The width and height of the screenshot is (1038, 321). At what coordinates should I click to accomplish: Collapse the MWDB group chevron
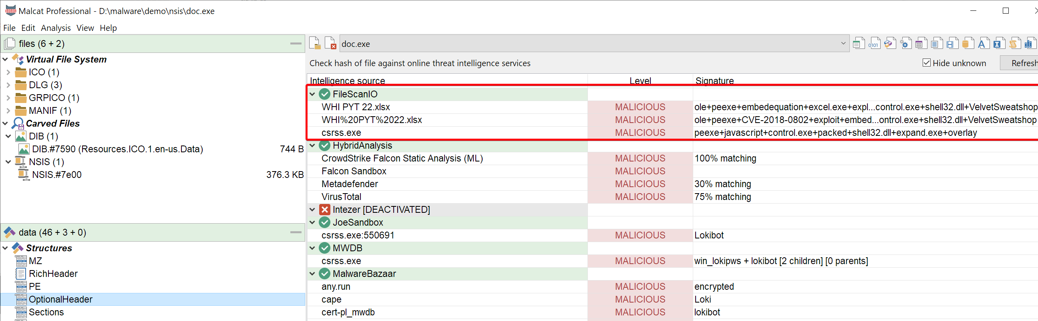point(312,248)
